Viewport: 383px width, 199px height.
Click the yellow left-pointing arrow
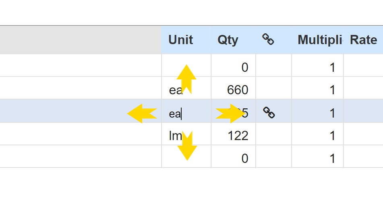(x=142, y=114)
